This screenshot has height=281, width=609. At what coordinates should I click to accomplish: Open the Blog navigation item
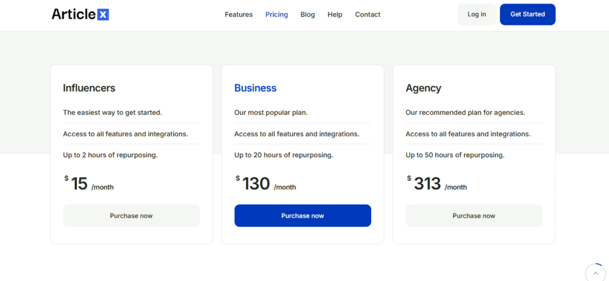click(307, 14)
